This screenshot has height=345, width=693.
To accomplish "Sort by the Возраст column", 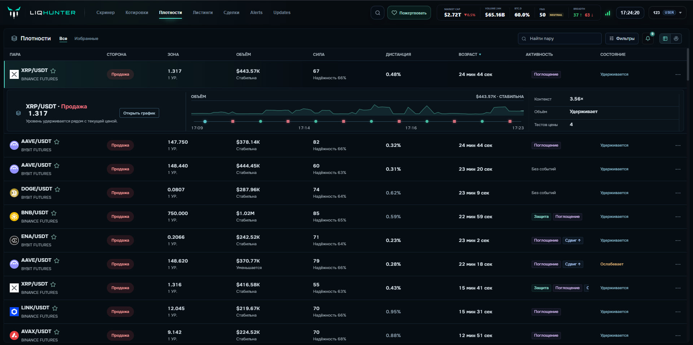I will [470, 54].
